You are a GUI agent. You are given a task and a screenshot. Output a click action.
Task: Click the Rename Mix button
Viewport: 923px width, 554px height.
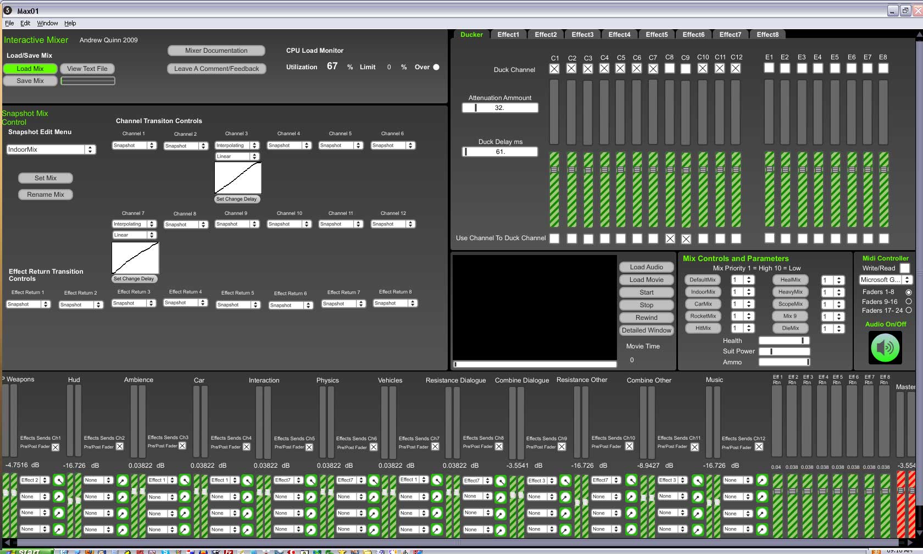pos(46,195)
